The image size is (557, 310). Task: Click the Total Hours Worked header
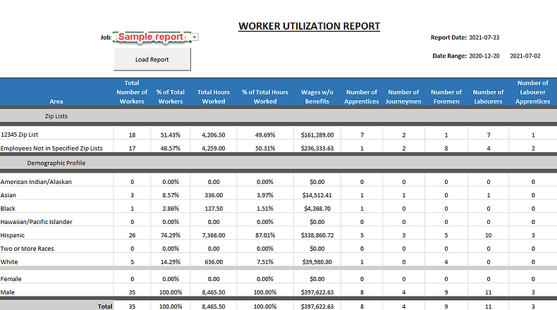point(214,97)
